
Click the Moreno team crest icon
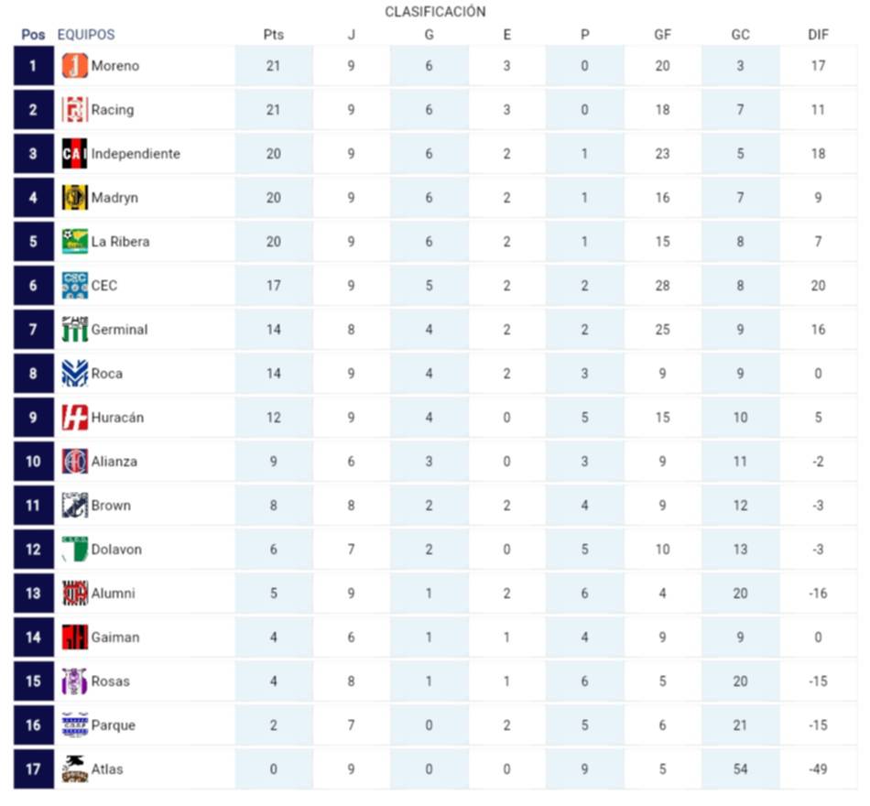click(74, 66)
